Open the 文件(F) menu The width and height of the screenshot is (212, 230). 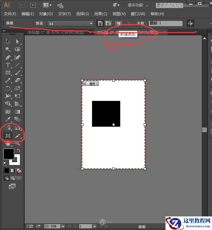tap(10, 14)
